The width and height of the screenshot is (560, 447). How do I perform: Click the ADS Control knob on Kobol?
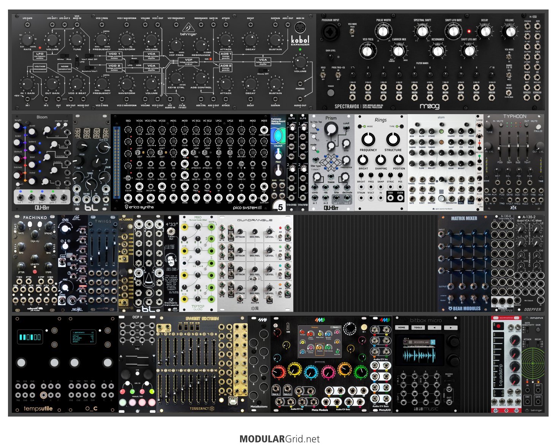tap(201, 78)
